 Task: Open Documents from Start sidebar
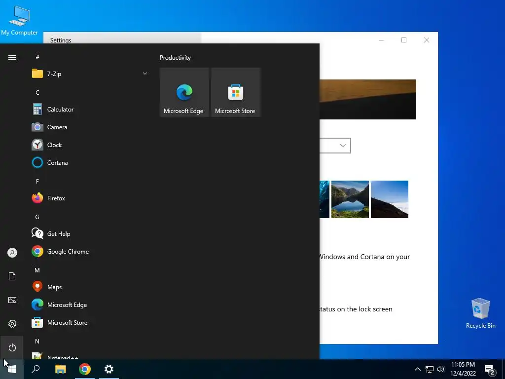pos(12,276)
